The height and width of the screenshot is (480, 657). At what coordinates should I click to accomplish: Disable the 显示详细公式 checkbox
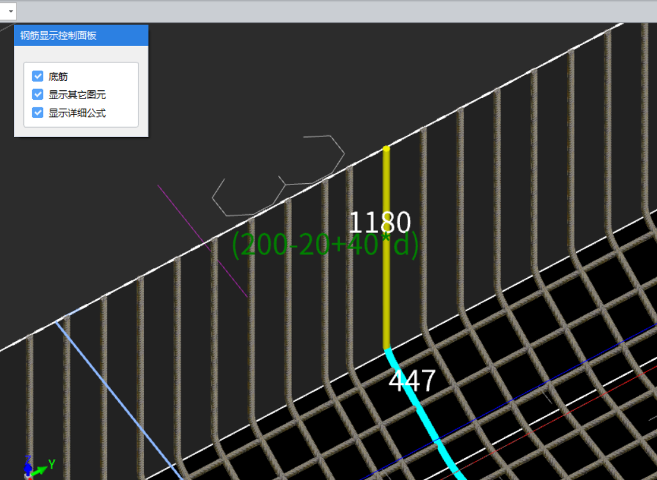(38, 112)
